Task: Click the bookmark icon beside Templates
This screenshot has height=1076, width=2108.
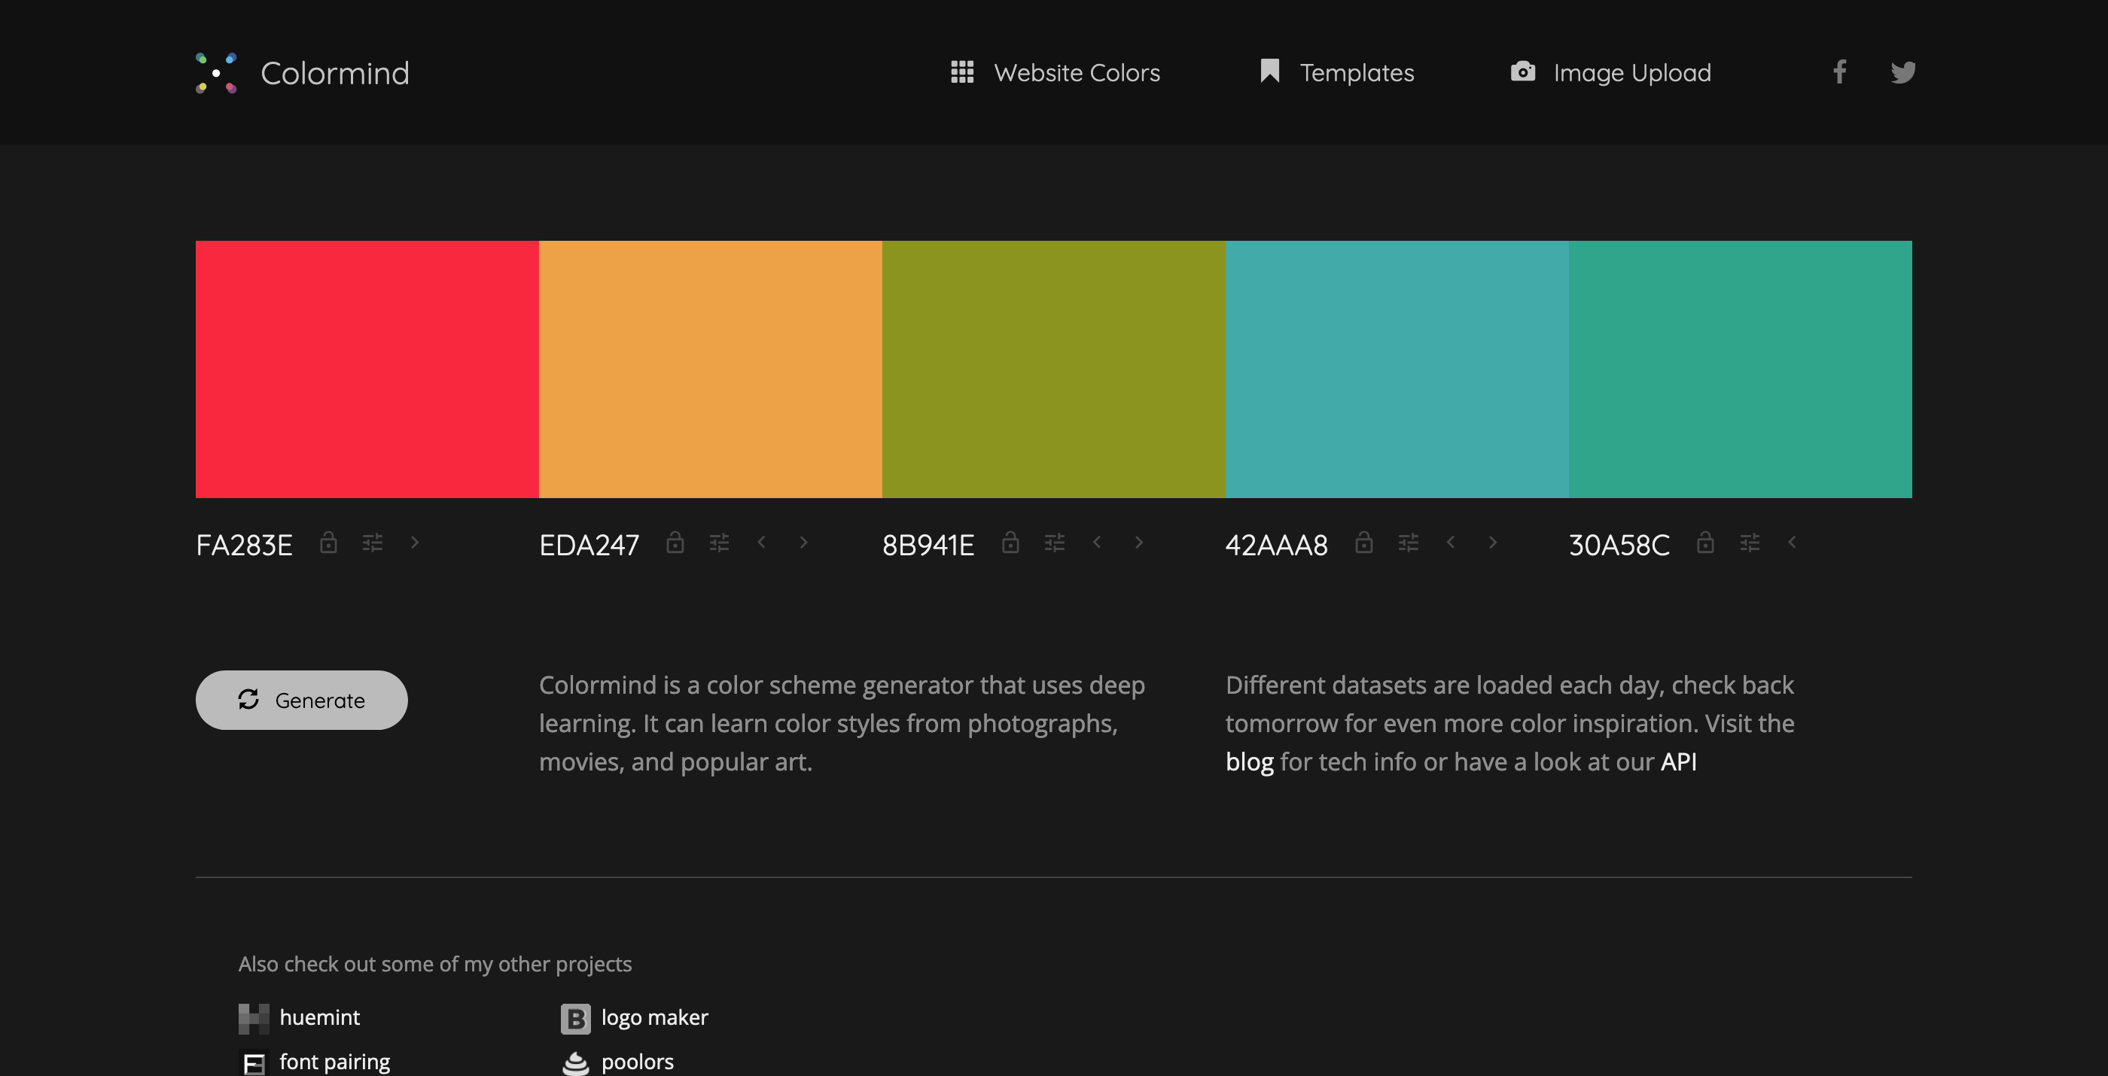Action: point(1269,71)
